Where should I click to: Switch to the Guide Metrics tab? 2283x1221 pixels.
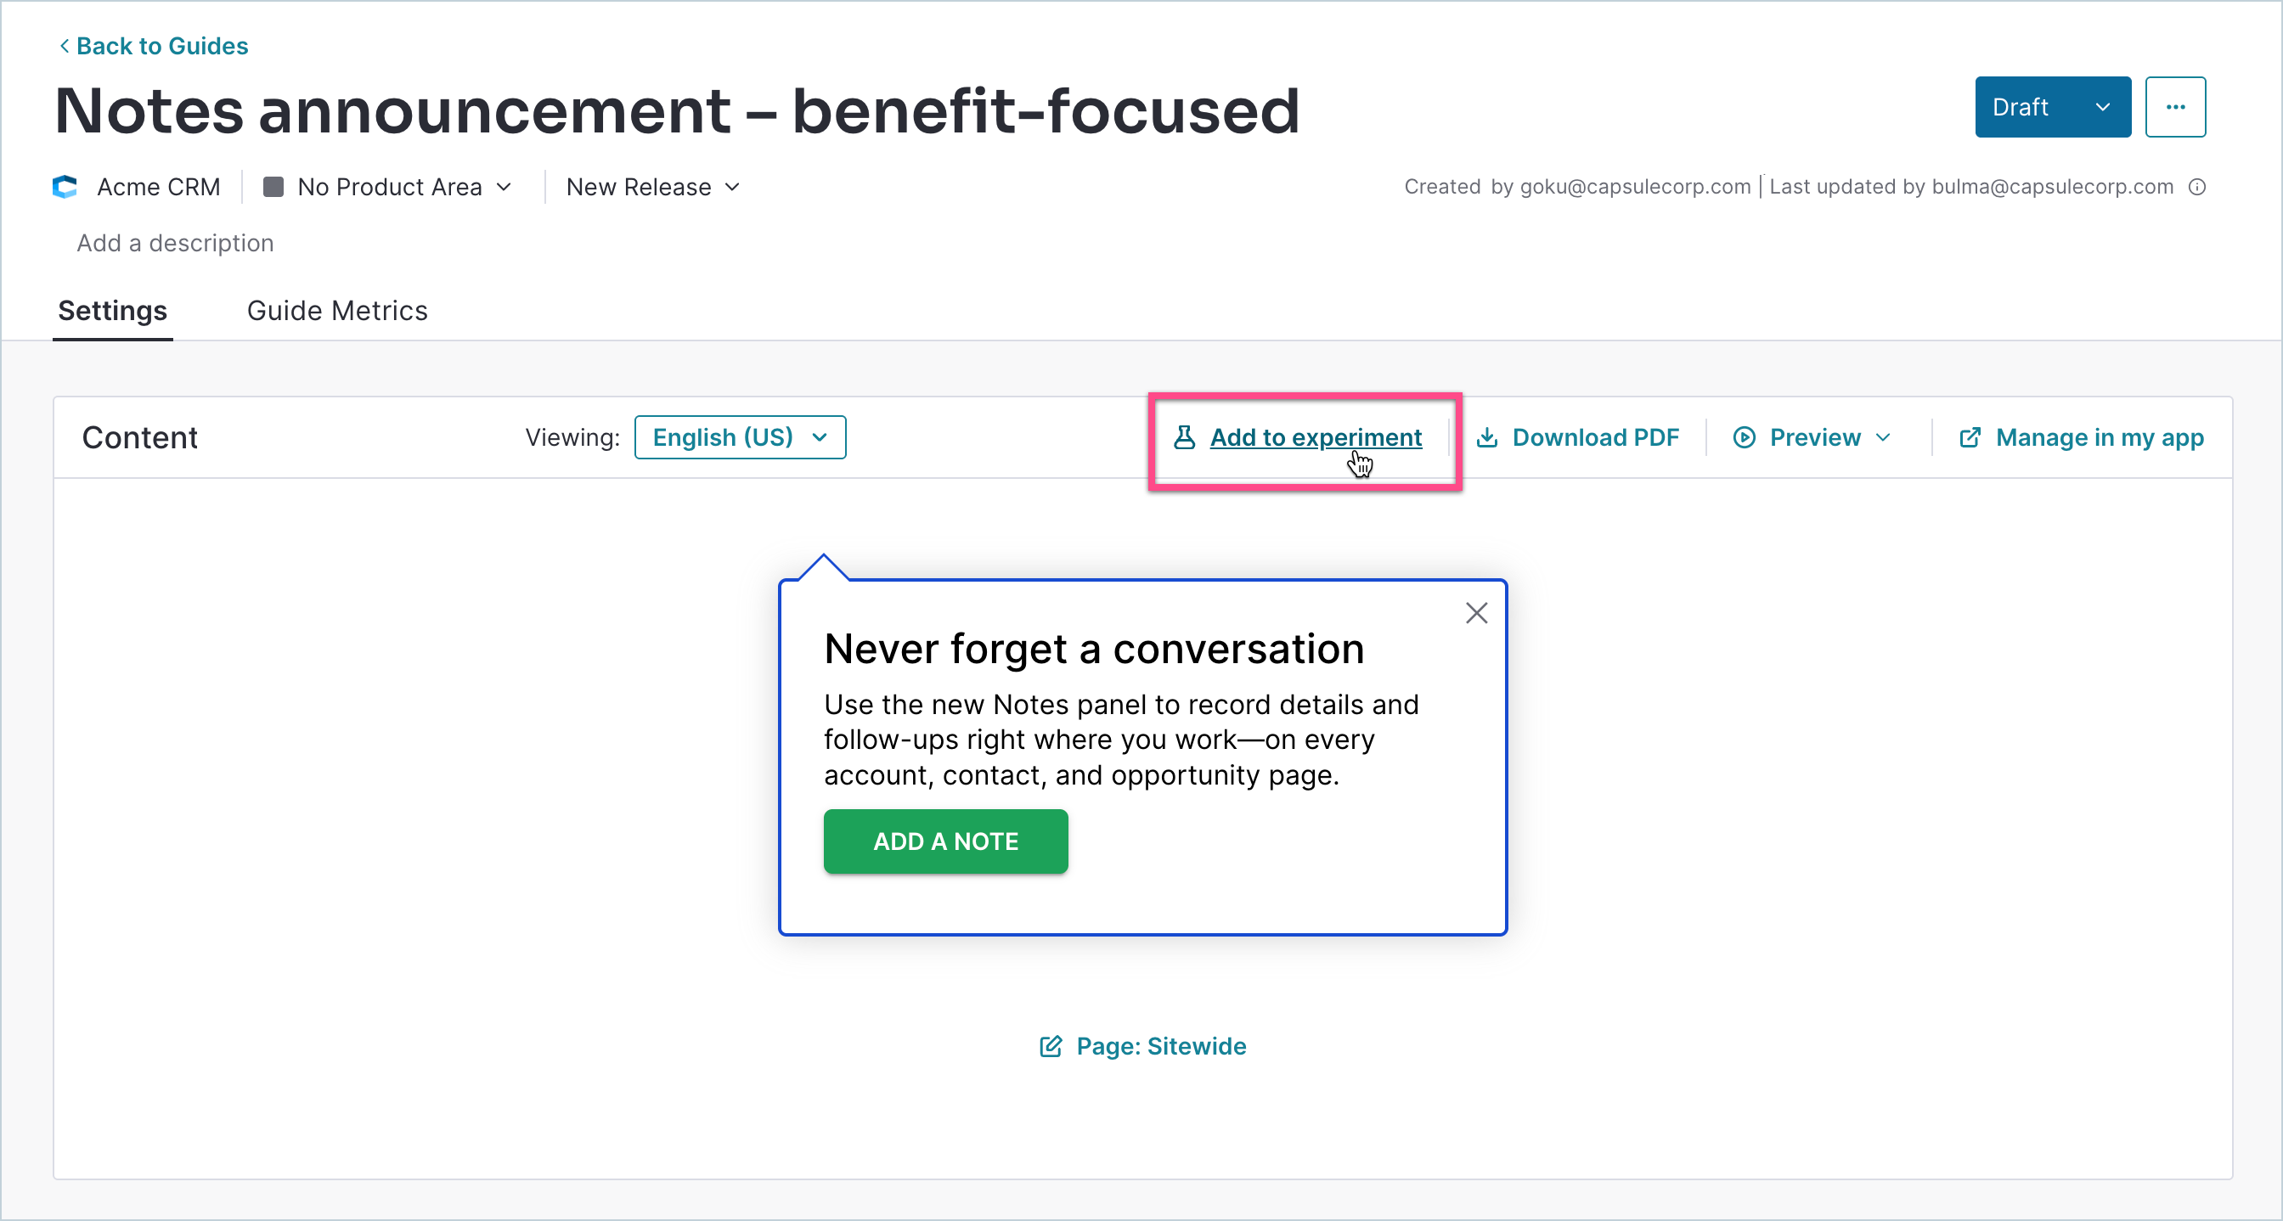[337, 310]
